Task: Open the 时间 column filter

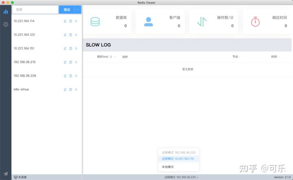Action: tap(278, 57)
